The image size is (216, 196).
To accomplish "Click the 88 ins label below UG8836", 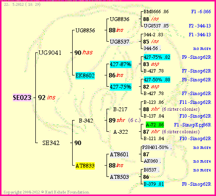I will click(x=116, y=30).
